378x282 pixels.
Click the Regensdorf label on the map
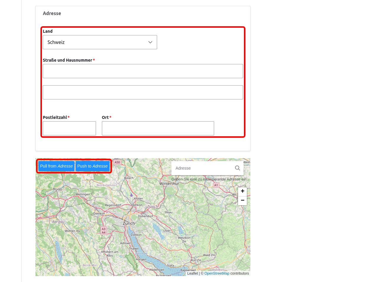click(x=113, y=205)
